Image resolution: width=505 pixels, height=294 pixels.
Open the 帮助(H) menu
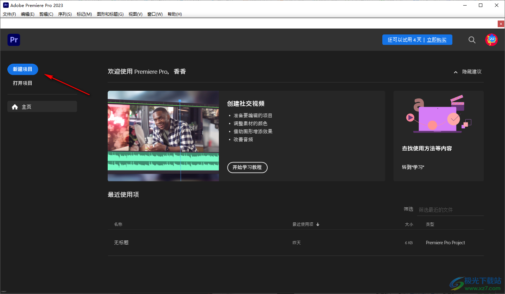pos(175,14)
